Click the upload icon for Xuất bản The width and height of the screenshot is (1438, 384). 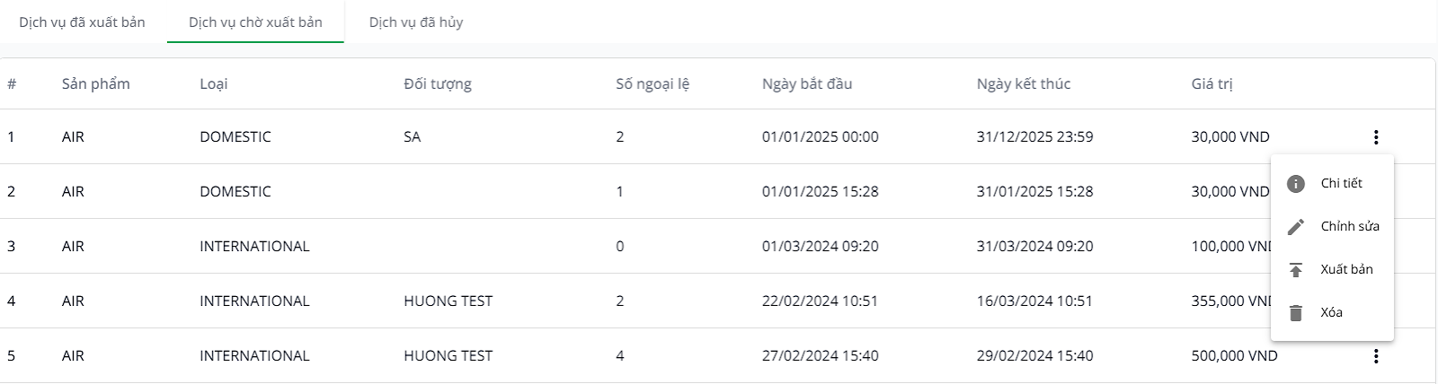coord(1296,270)
